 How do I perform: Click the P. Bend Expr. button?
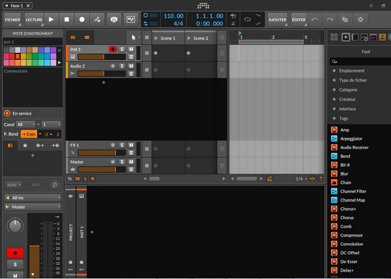coord(29,134)
